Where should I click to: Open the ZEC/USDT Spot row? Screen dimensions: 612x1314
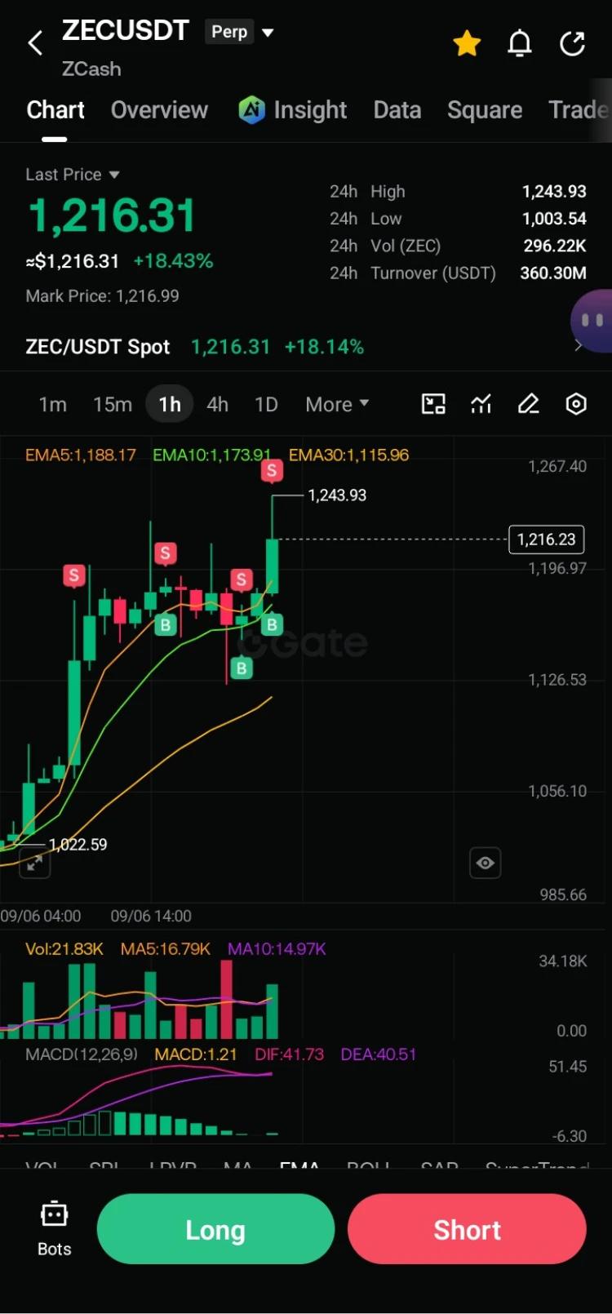click(306, 347)
